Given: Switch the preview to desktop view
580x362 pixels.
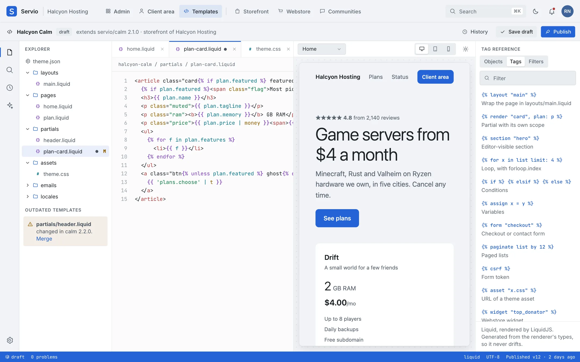Looking at the screenshot, I should coord(422,49).
